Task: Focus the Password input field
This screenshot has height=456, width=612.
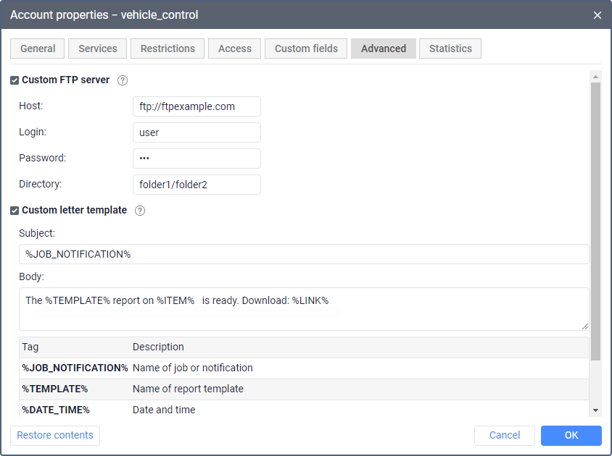Action: pos(197,159)
